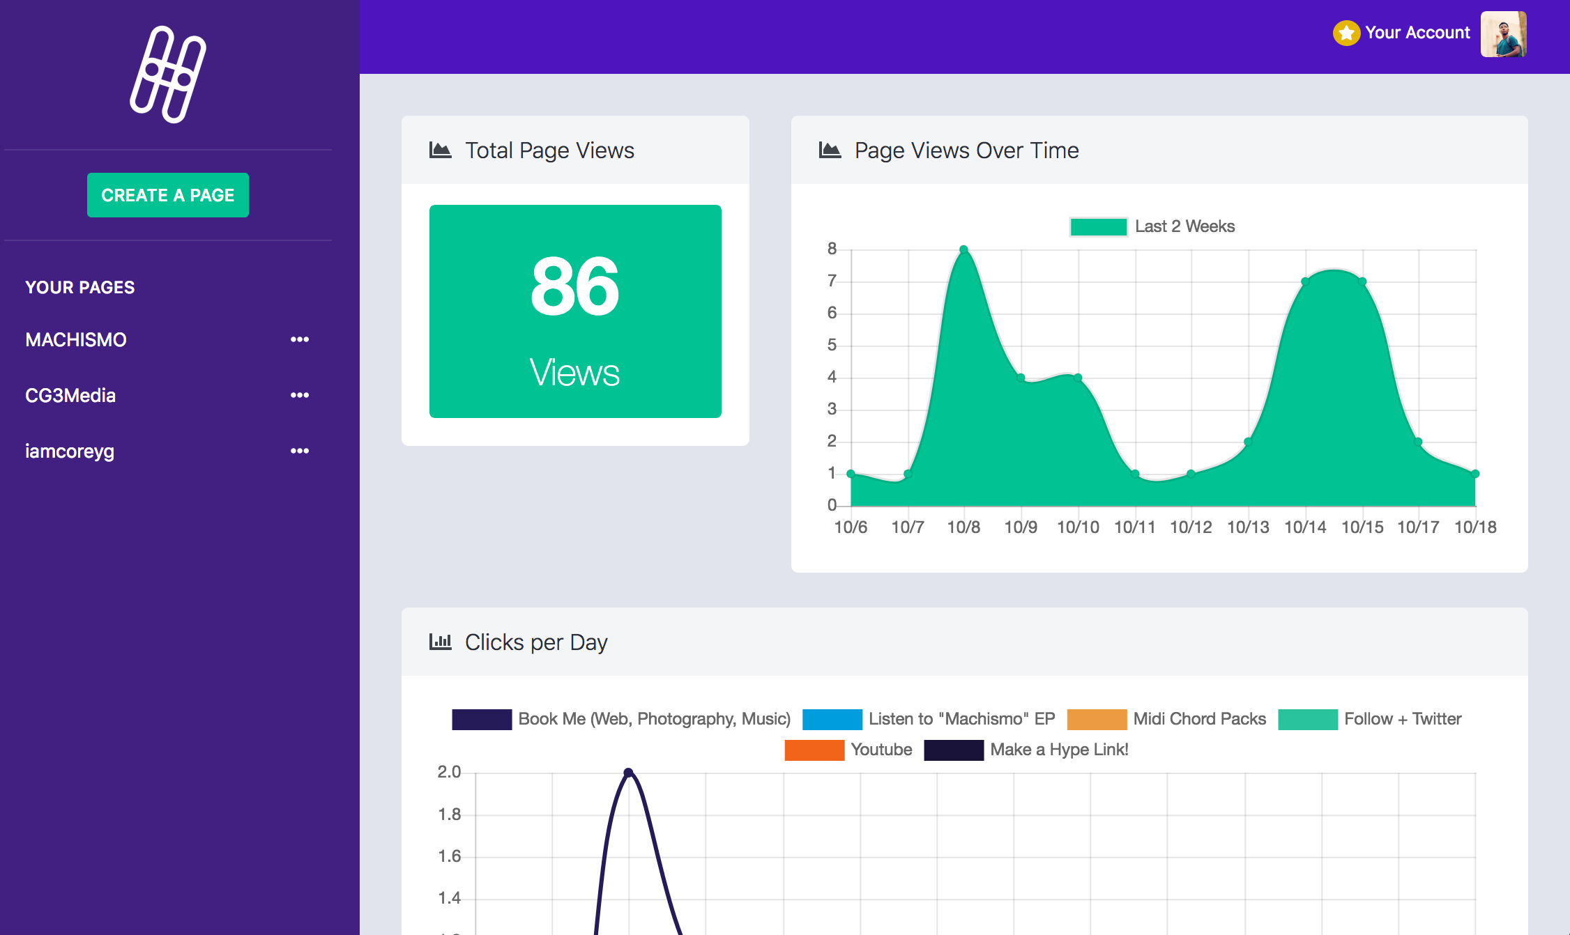Image resolution: width=1570 pixels, height=935 pixels.
Task: Open the options menu for CG3Media
Action: coord(300,394)
